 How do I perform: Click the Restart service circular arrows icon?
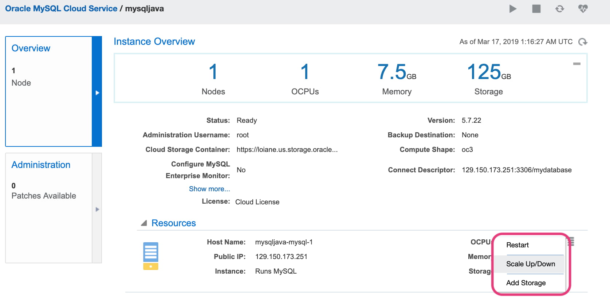(x=560, y=9)
